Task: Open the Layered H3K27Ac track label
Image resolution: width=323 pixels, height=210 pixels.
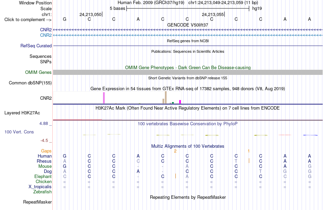Action: [x=22, y=113]
